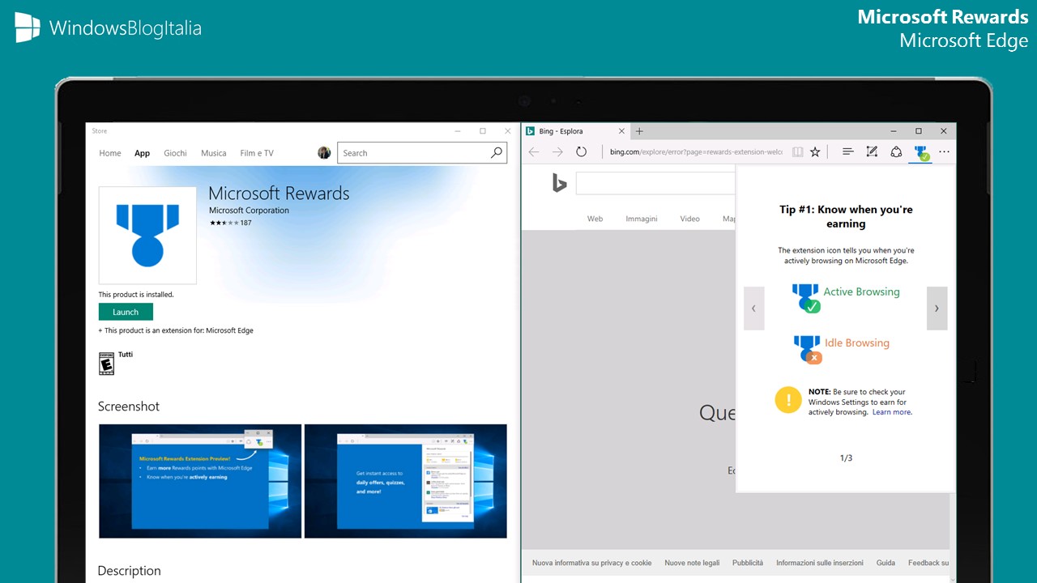Viewport: 1037px width, 583px height.
Task: Open the first Rewards extension preview screenshot
Action: coord(200,481)
